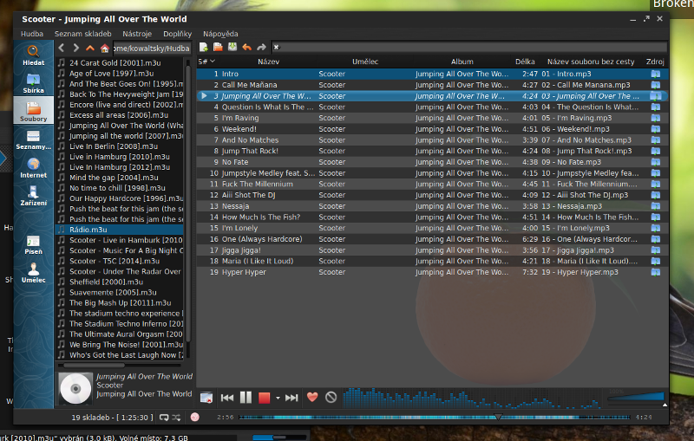Viewport: 694px width, 441px height.
Task: Click the playlist search filter field
Action: (469, 47)
